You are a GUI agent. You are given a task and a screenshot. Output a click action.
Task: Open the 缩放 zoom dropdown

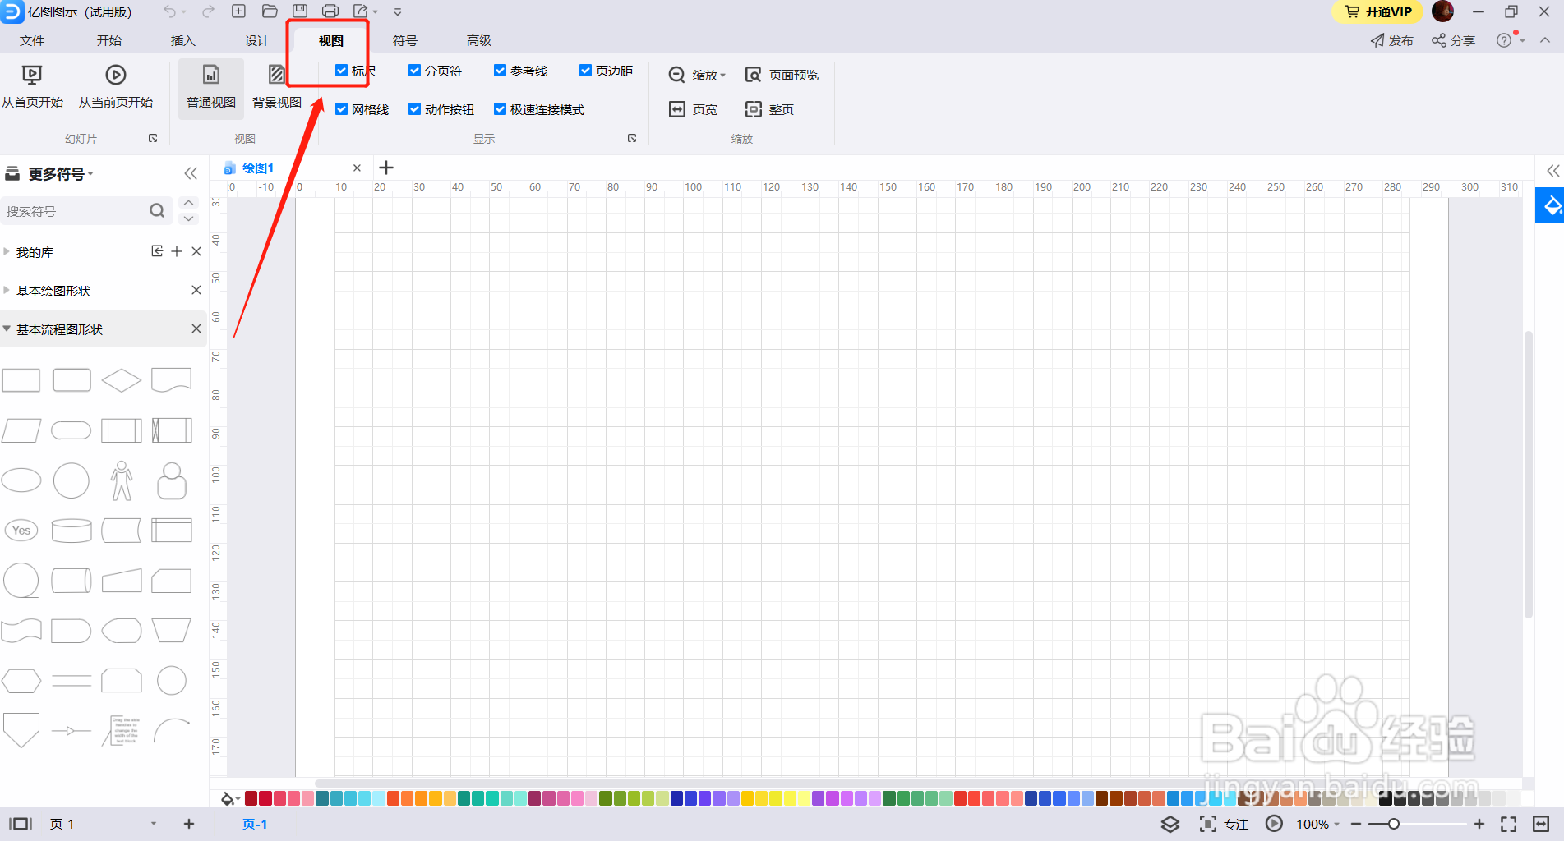697,75
